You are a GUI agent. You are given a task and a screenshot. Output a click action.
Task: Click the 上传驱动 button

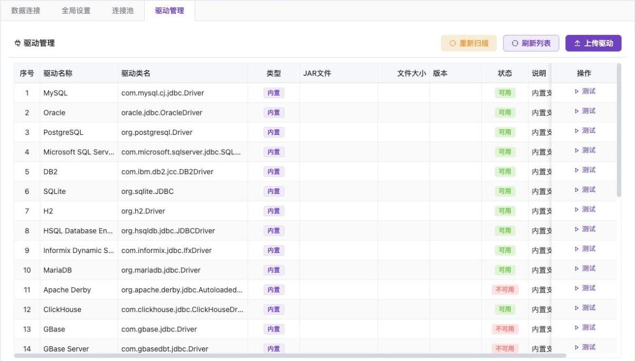(x=593, y=43)
